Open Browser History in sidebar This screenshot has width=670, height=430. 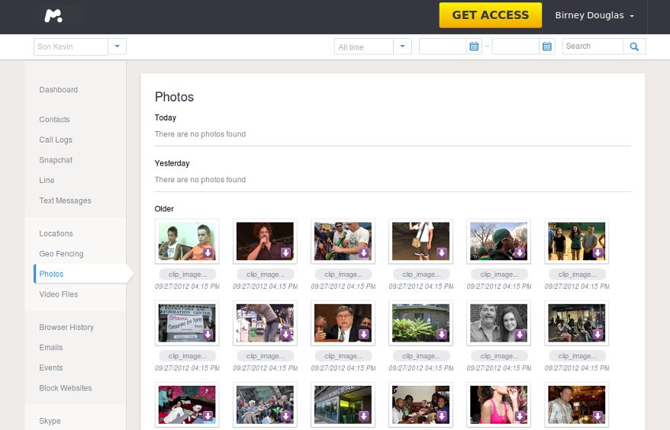[x=66, y=327]
